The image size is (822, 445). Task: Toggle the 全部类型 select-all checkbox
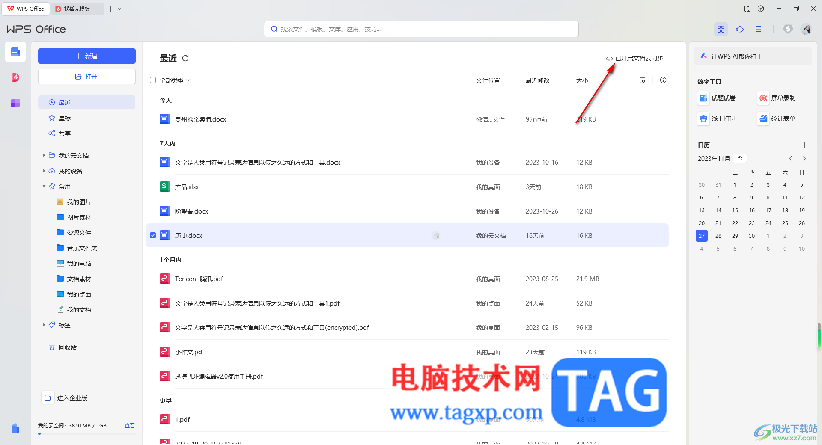tap(153, 80)
